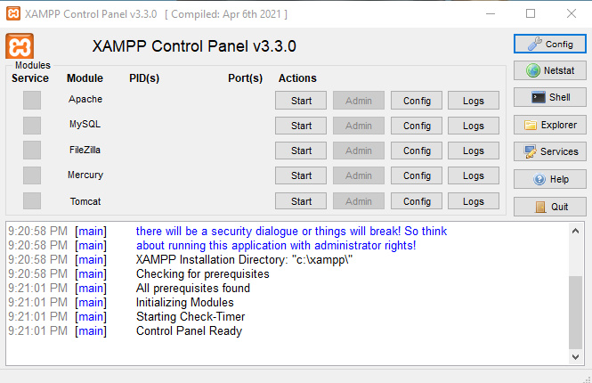The image size is (592, 383).
Task: Start the Apache module
Action: click(301, 101)
